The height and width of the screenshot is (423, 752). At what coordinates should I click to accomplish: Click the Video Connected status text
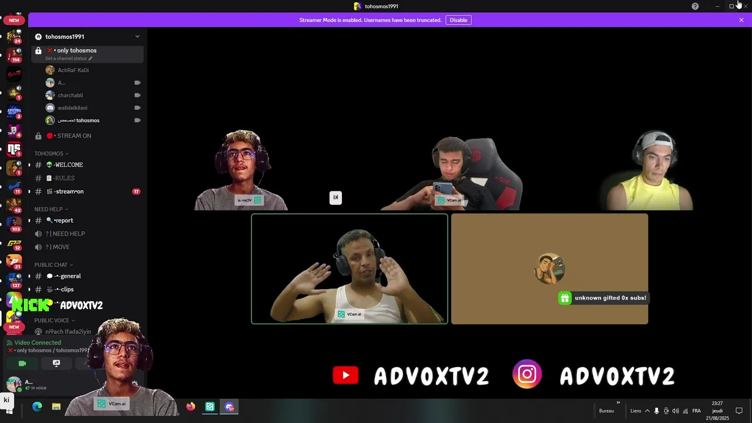coord(38,343)
